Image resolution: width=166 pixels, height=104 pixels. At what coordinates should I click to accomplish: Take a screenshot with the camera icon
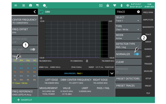(x=31, y=5)
